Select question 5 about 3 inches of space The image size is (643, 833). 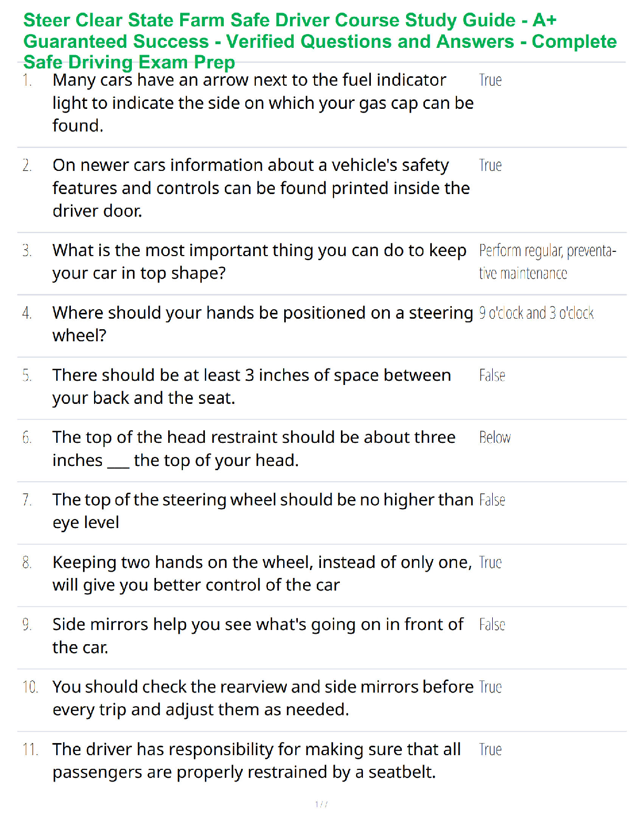pos(252,386)
